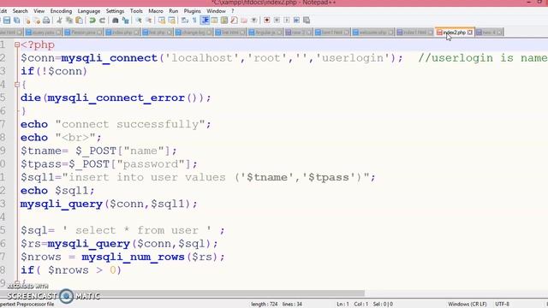
Task: Open the Replace dialog icon
Action: coord(126,21)
